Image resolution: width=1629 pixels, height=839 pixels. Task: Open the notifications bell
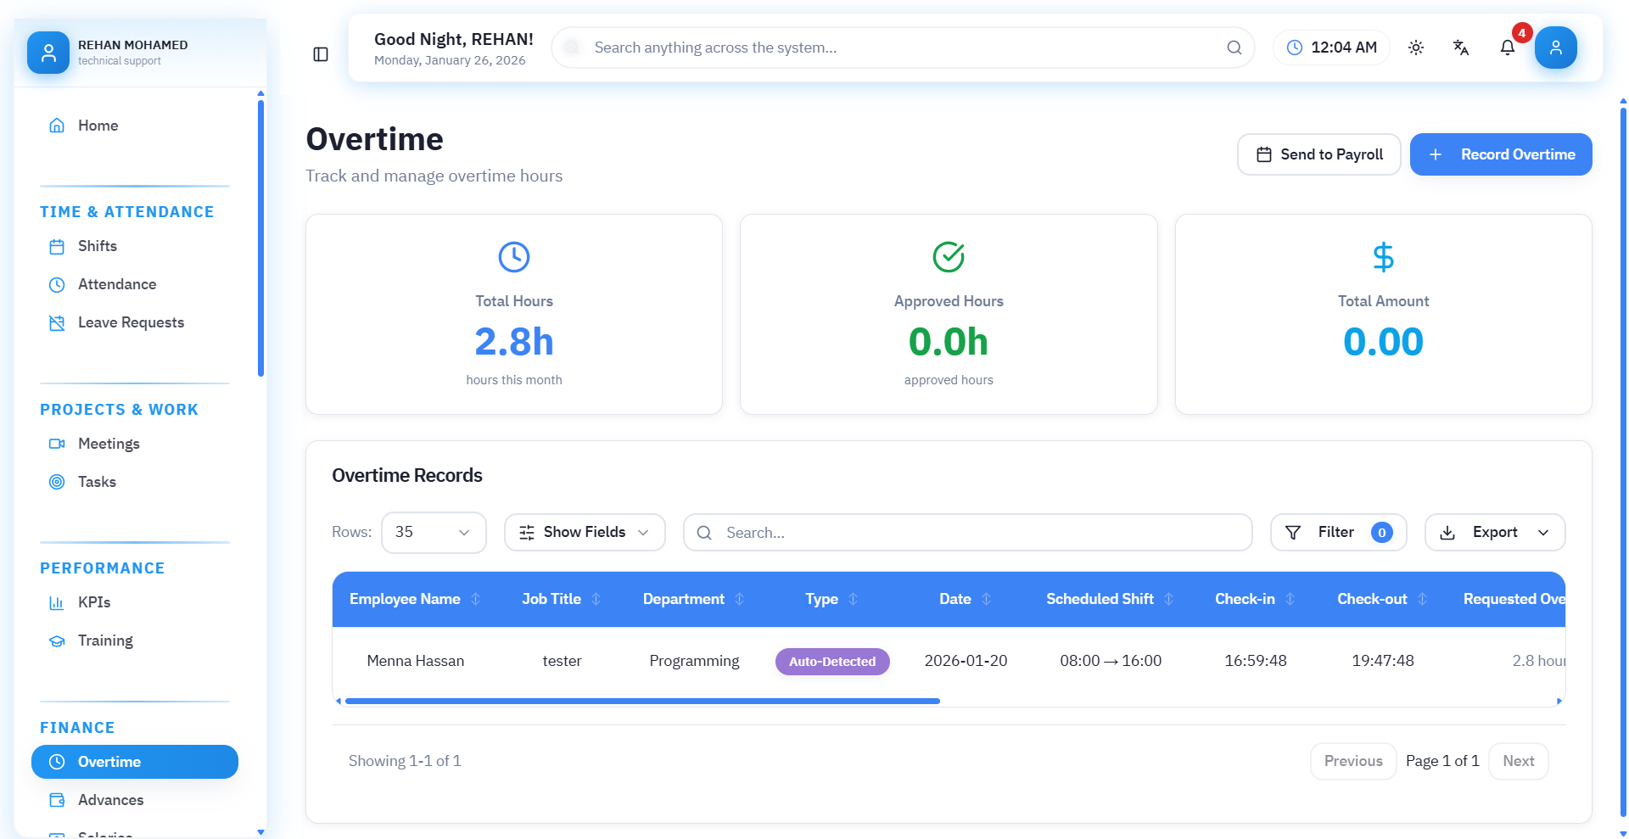tap(1508, 48)
